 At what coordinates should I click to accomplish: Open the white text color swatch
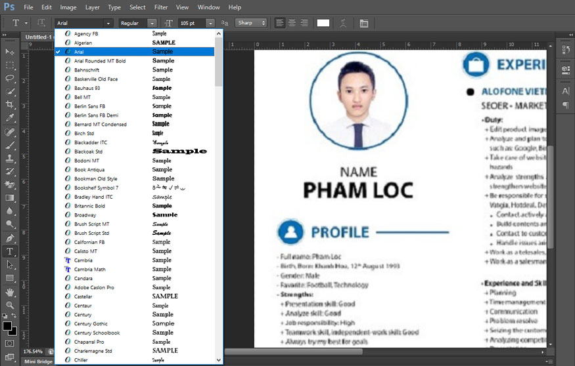pyautogui.click(x=323, y=23)
